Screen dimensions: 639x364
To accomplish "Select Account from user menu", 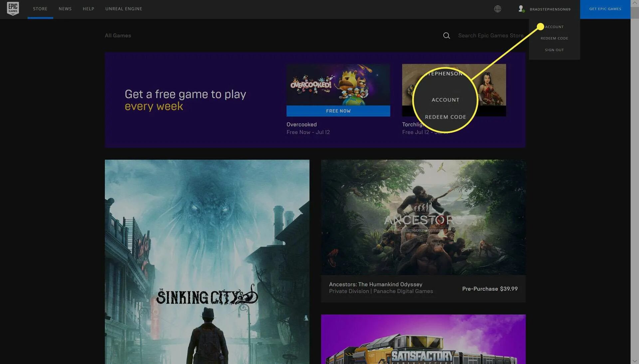I will [554, 27].
